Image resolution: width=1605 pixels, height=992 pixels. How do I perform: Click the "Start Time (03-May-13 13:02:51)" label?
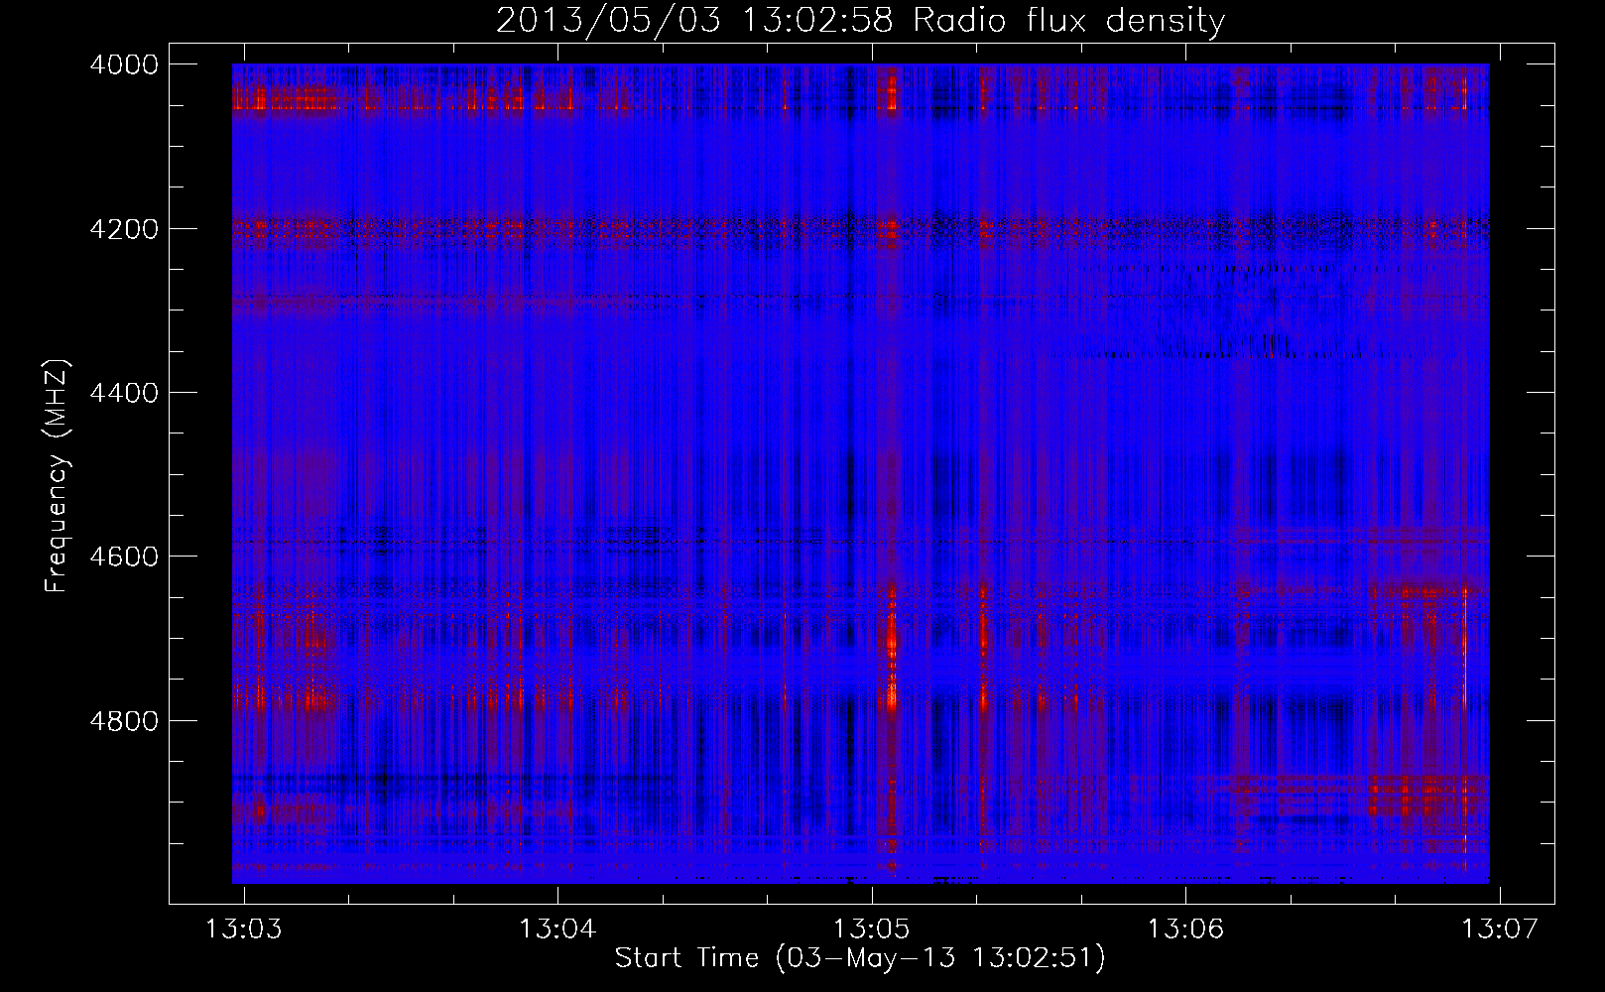pyautogui.click(x=860, y=958)
